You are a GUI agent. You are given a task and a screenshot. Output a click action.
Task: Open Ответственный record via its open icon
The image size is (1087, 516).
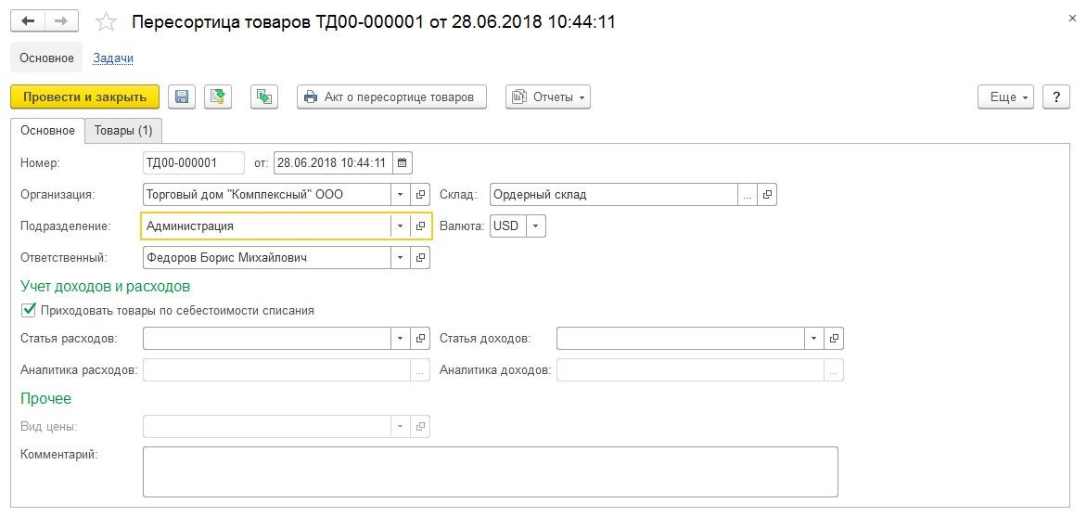(x=420, y=258)
